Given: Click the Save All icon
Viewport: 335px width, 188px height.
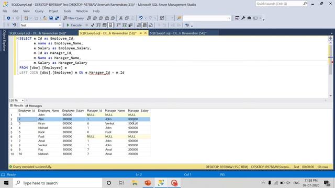Looking at the screenshot, I should [57, 18].
